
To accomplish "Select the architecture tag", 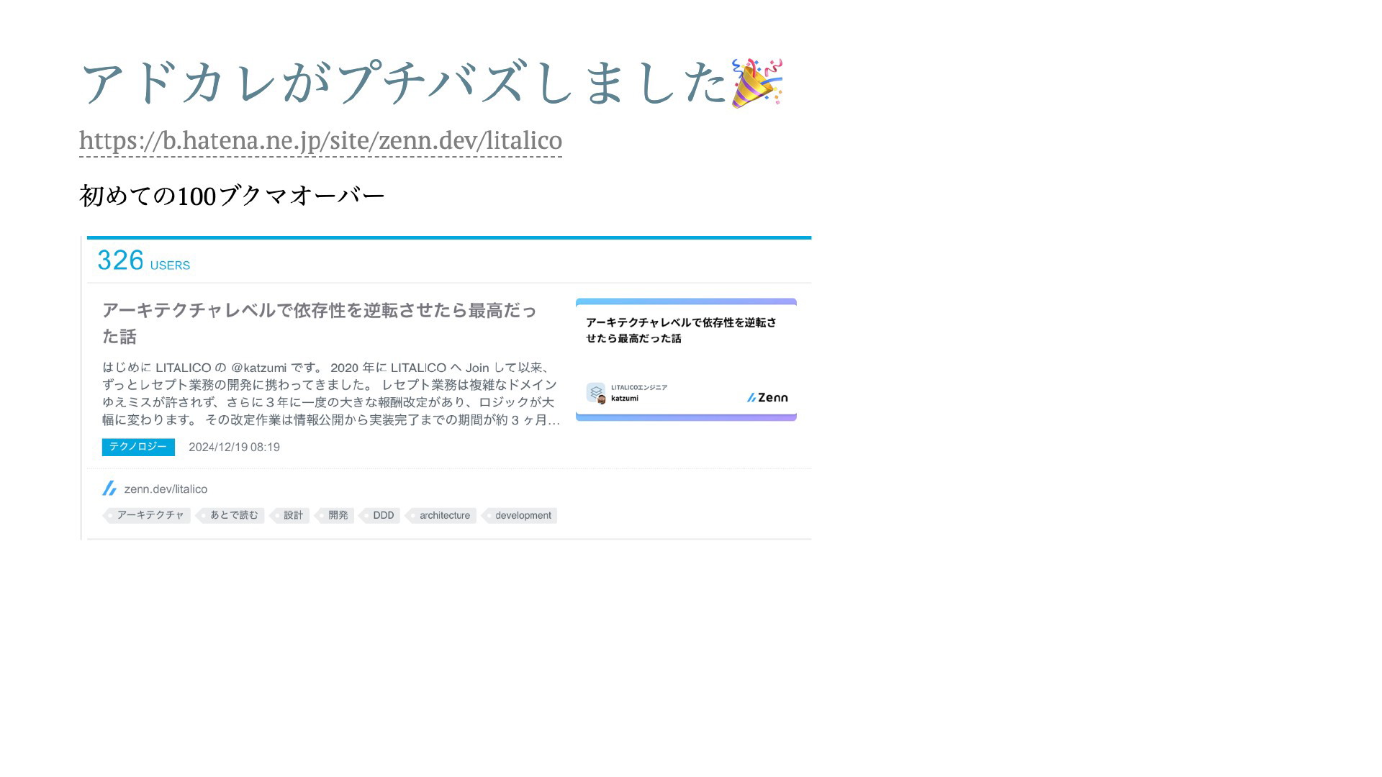I will pyautogui.click(x=441, y=515).
